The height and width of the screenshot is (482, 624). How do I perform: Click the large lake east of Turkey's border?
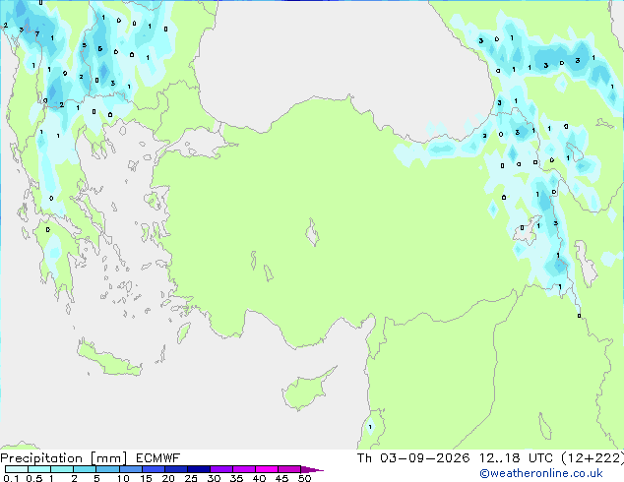point(588,264)
